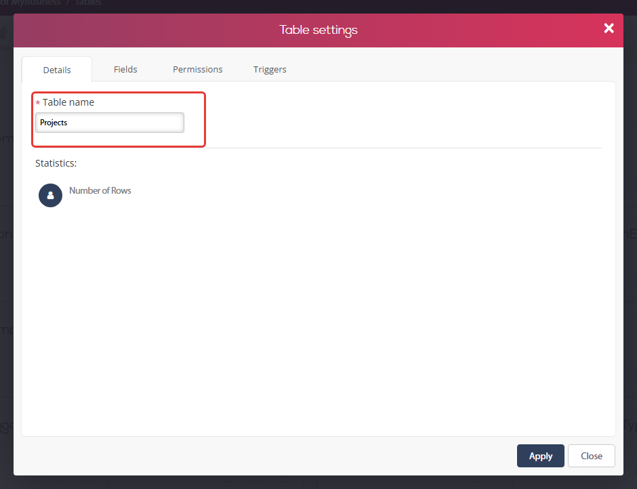
Task: Click the Apply button
Action: 540,456
